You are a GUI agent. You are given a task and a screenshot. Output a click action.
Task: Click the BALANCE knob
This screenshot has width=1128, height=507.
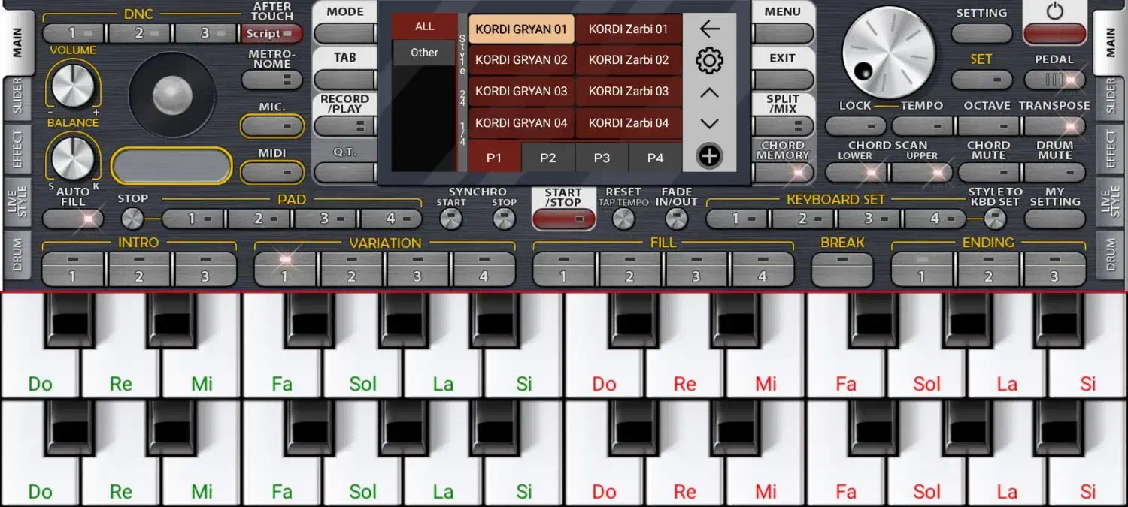pos(73,158)
